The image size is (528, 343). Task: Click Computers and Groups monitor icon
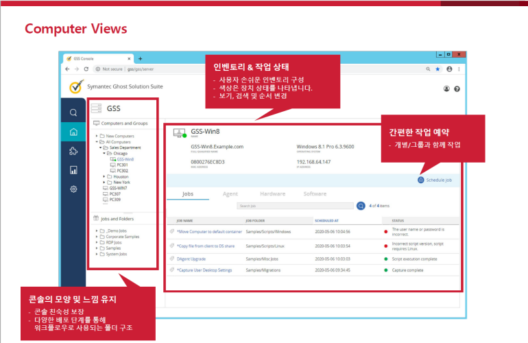pyautogui.click(x=96, y=123)
